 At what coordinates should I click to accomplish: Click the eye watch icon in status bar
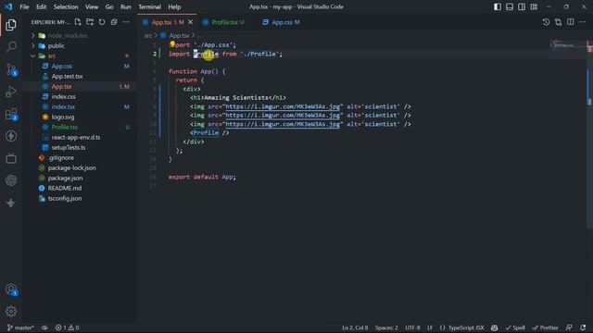[x=44, y=327]
